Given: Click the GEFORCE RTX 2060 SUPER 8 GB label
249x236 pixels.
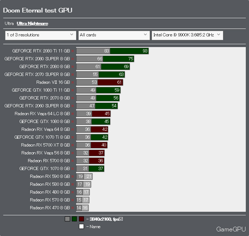Looking at the screenshot, I should click(37, 106).
